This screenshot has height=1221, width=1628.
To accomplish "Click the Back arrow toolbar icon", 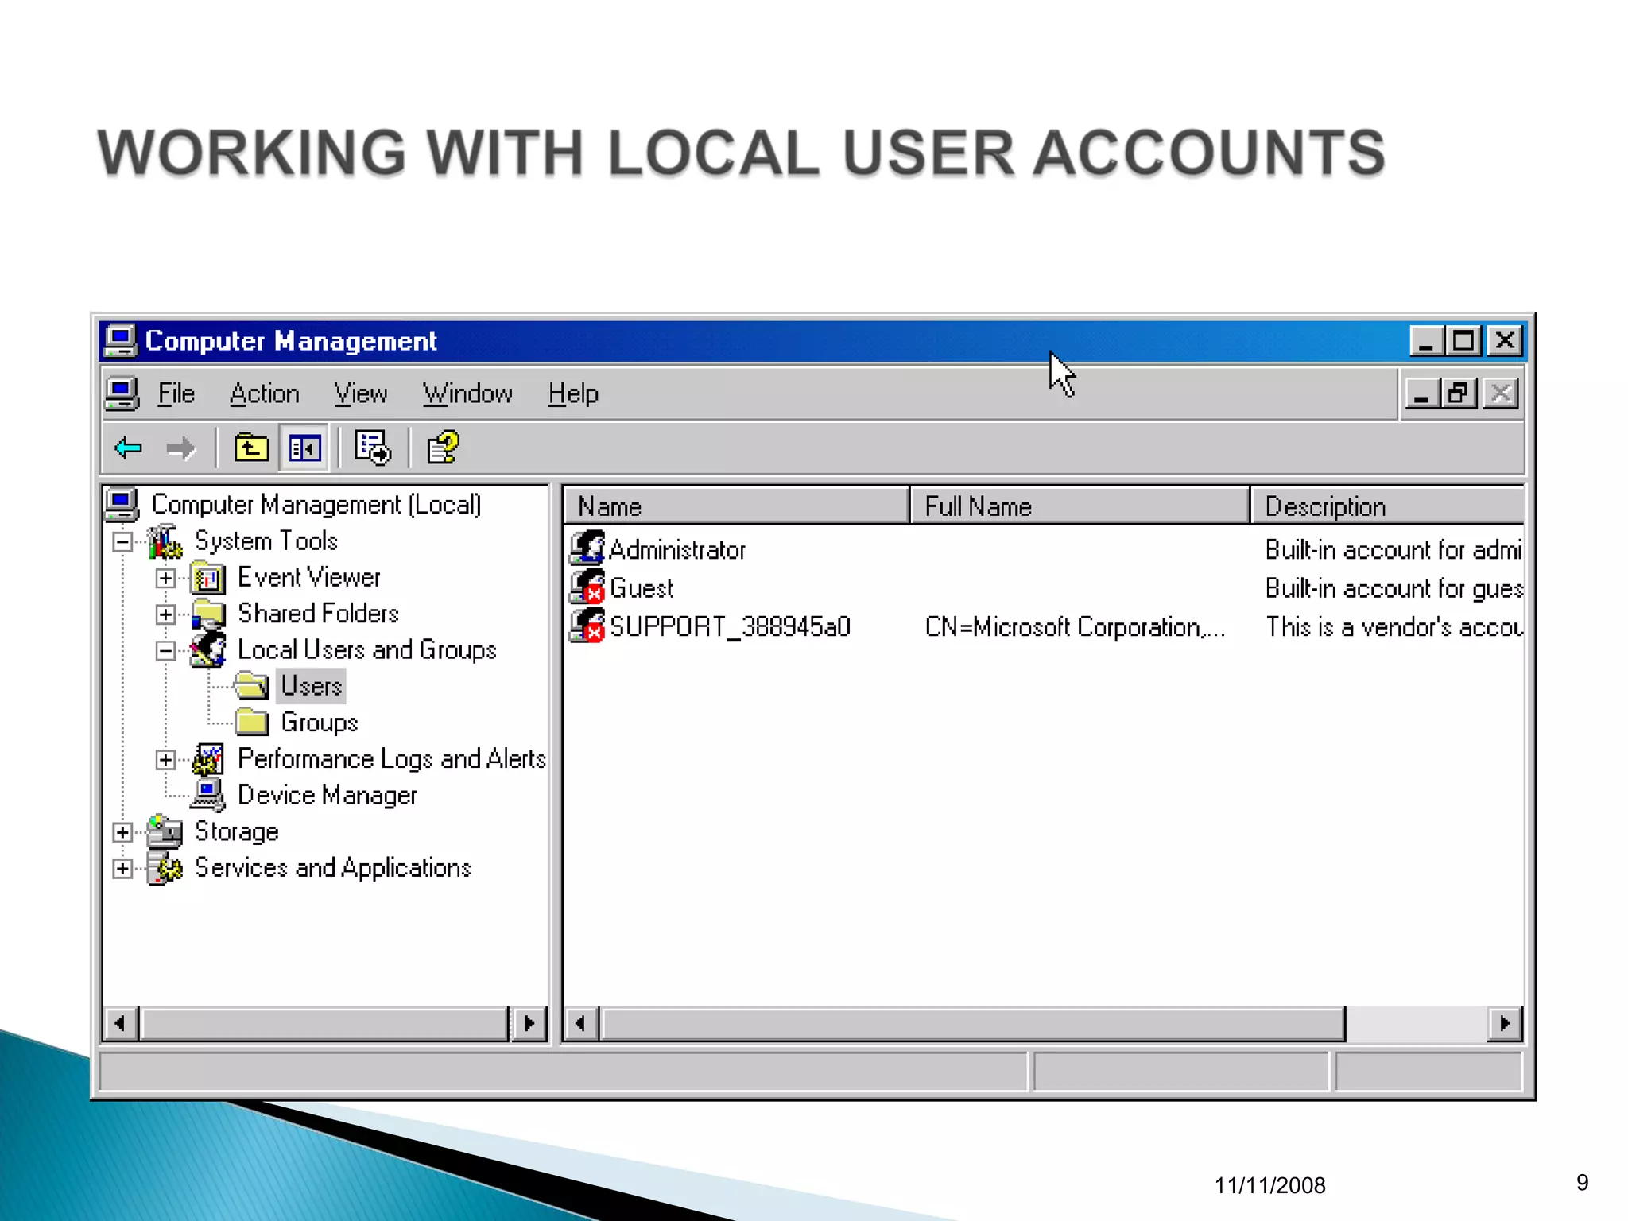I will pos(129,448).
